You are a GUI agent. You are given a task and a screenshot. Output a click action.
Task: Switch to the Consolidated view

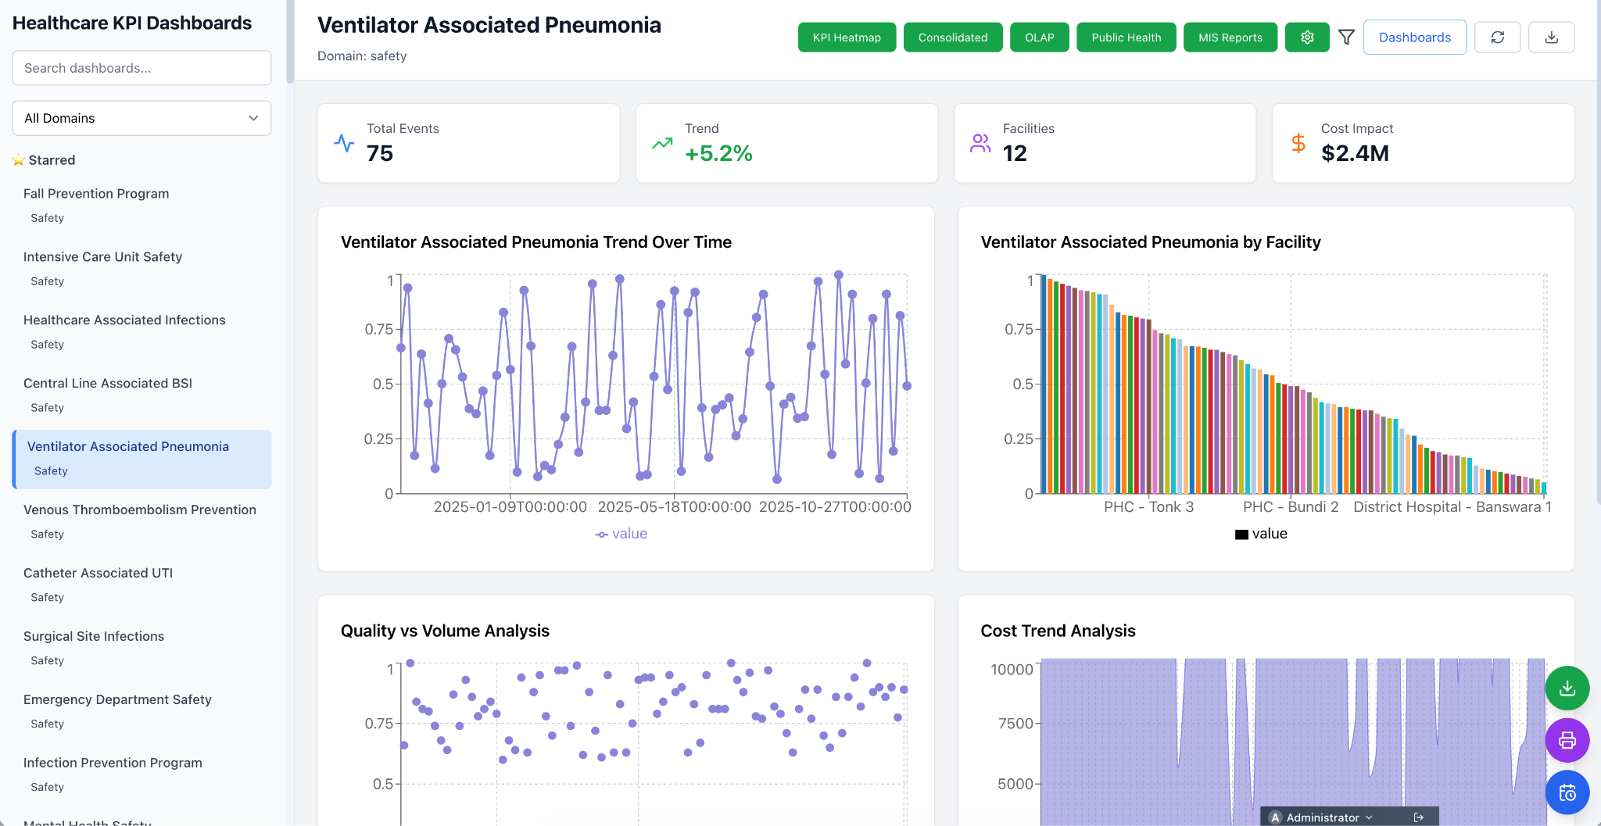tap(953, 38)
